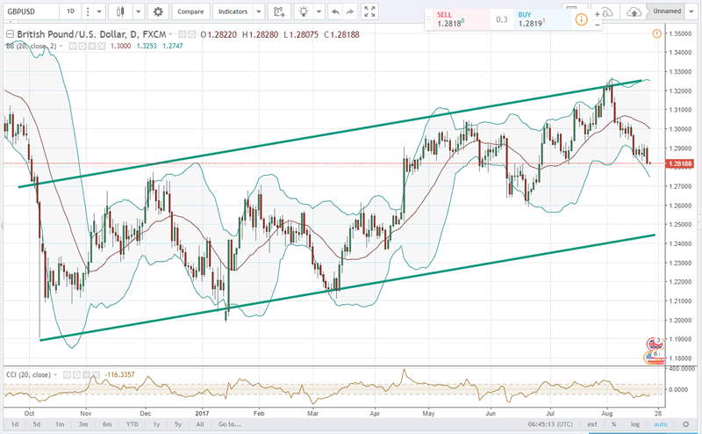This screenshot has height=434, width=702.
Task: Redo action arrow
Action: click(x=350, y=11)
